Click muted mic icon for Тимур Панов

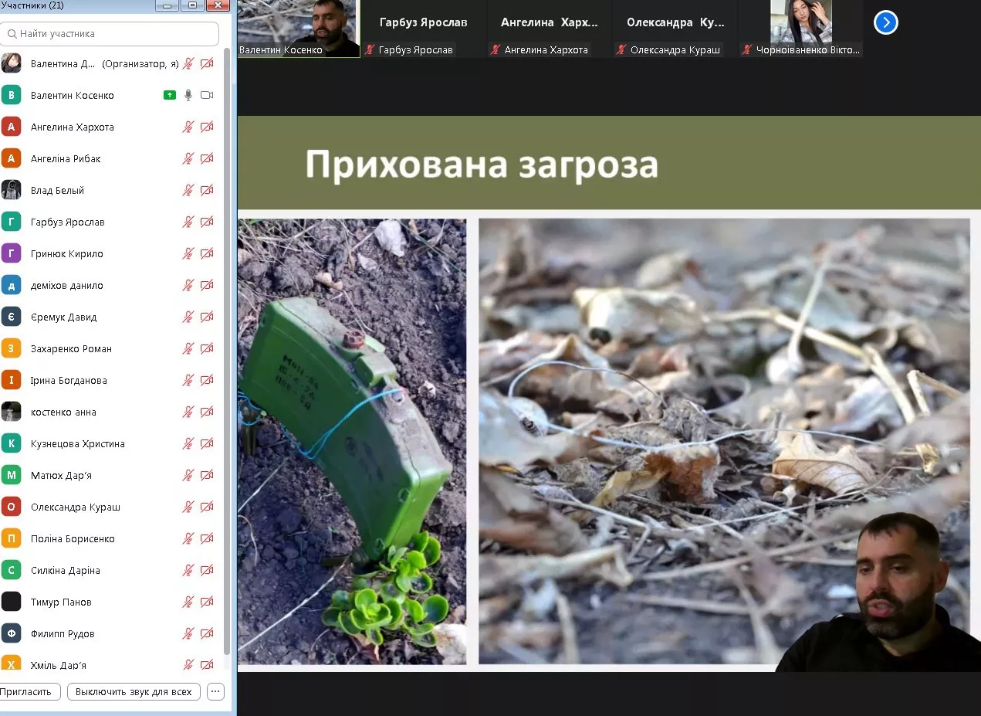coord(188,602)
